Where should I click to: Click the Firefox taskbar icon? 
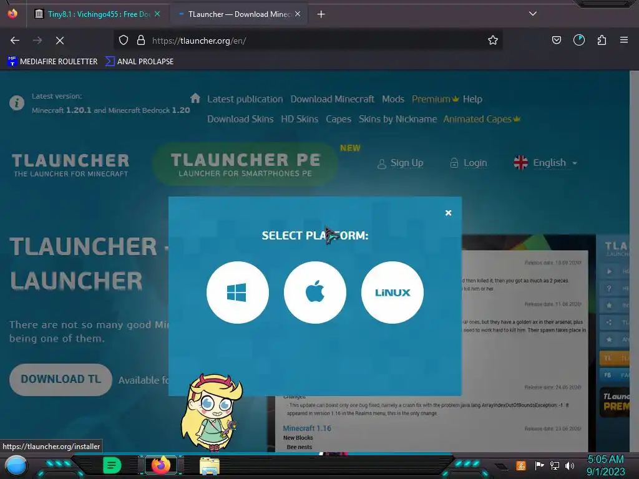click(161, 465)
